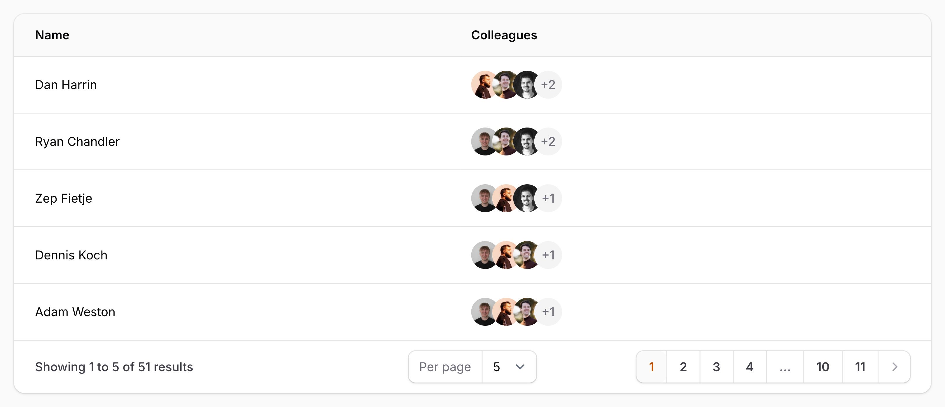
Task: Click the +2 badge in Ryan Chandler row
Action: pyautogui.click(x=549, y=141)
